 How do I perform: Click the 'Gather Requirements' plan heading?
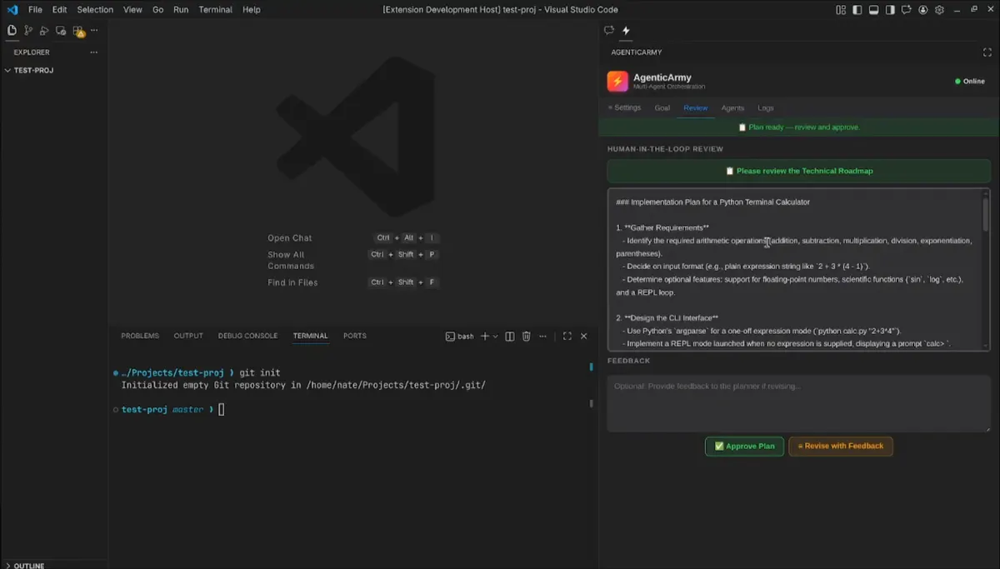click(666, 227)
